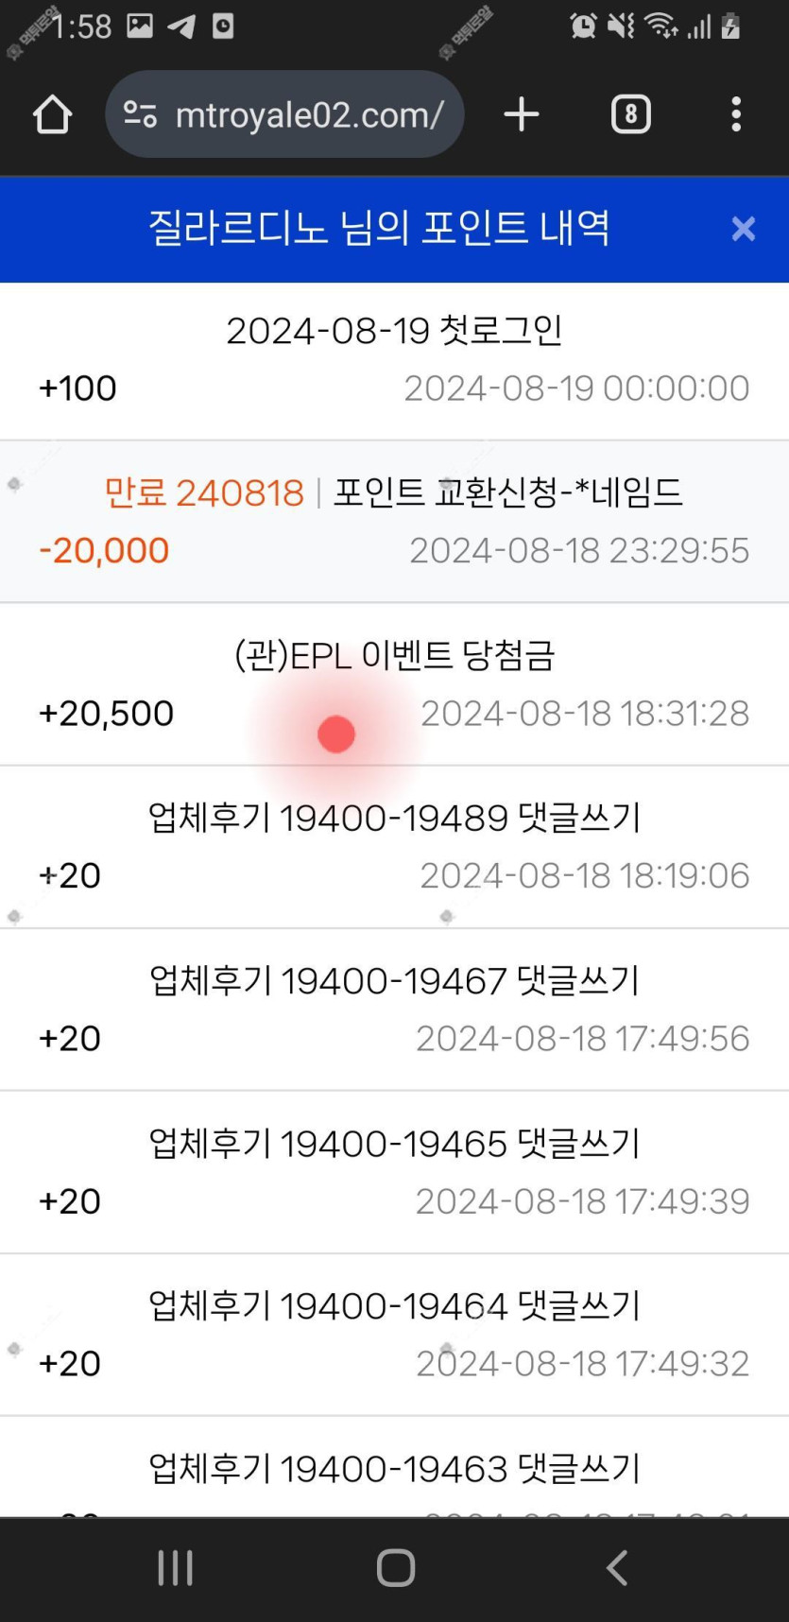
Task: Tap the browser home icon
Action: pos(53,115)
